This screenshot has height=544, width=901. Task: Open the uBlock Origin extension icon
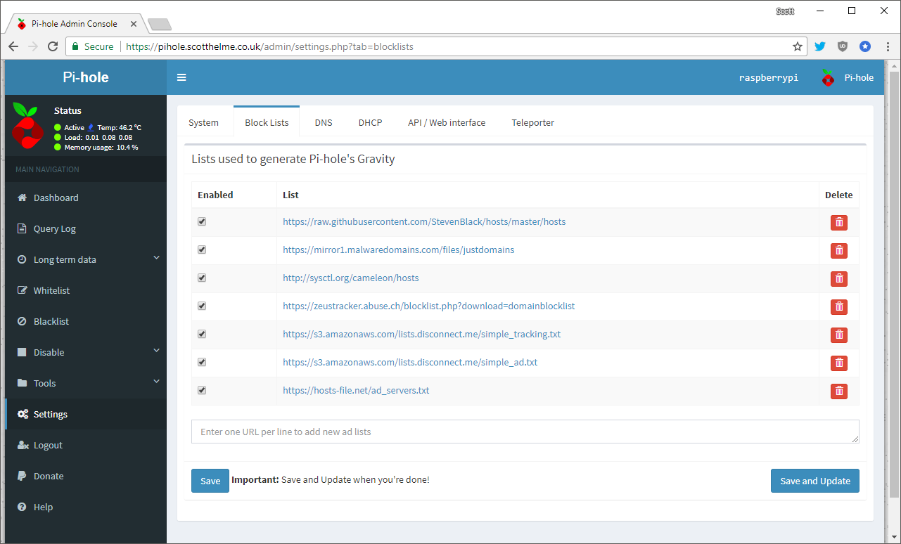pyautogui.click(x=843, y=46)
